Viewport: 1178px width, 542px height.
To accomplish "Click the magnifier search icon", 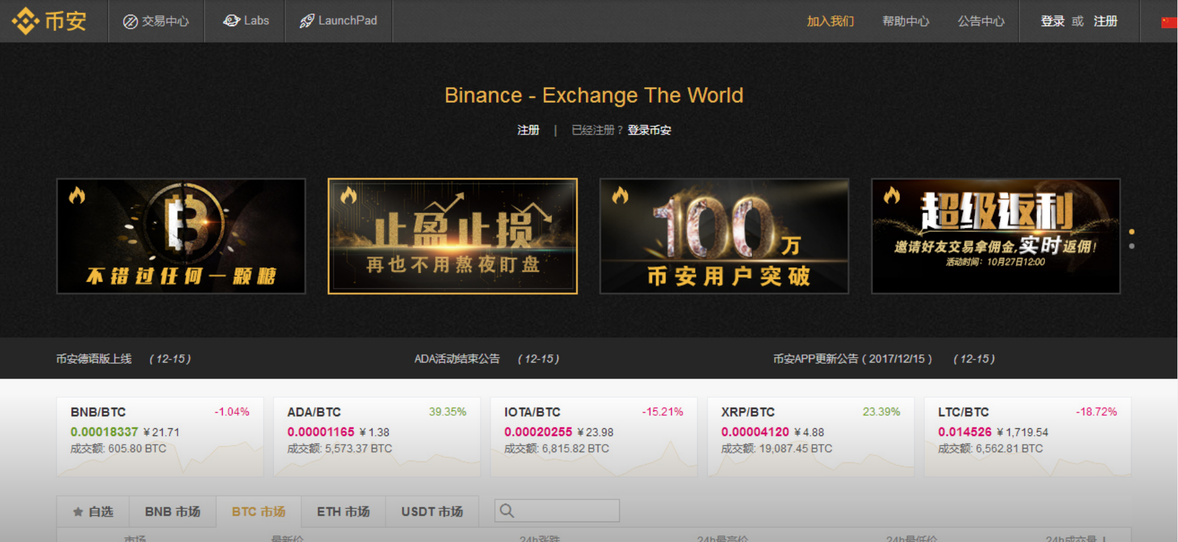I will (x=507, y=510).
